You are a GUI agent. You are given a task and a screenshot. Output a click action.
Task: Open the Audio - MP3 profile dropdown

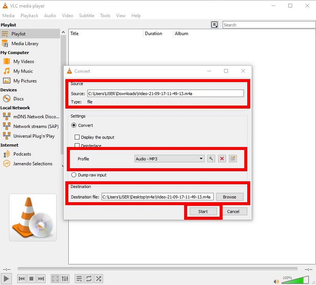tap(169, 159)
